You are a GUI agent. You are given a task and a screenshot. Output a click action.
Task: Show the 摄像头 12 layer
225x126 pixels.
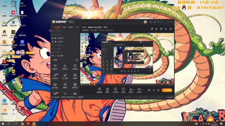(x=53, y=45)
